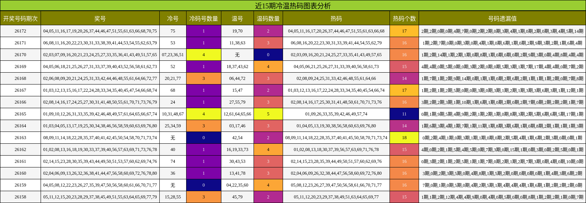
Task: Click the yellow warm count 5 in row 26165
Action: 268,114
